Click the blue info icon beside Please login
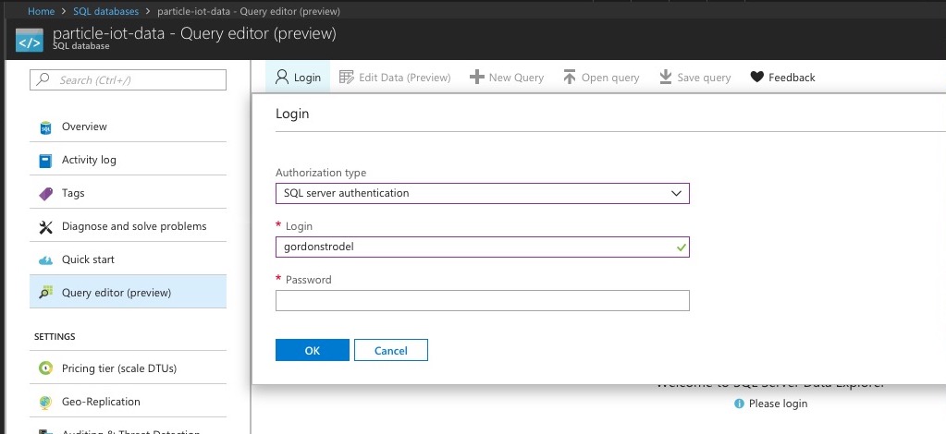Viewport: 946px width, 434px height. 739,404
